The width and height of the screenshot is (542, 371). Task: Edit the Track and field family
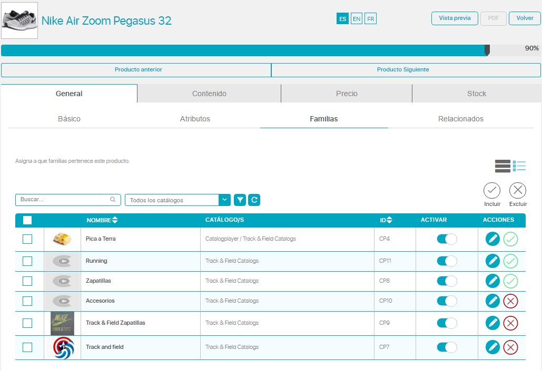tap(492, 347)
